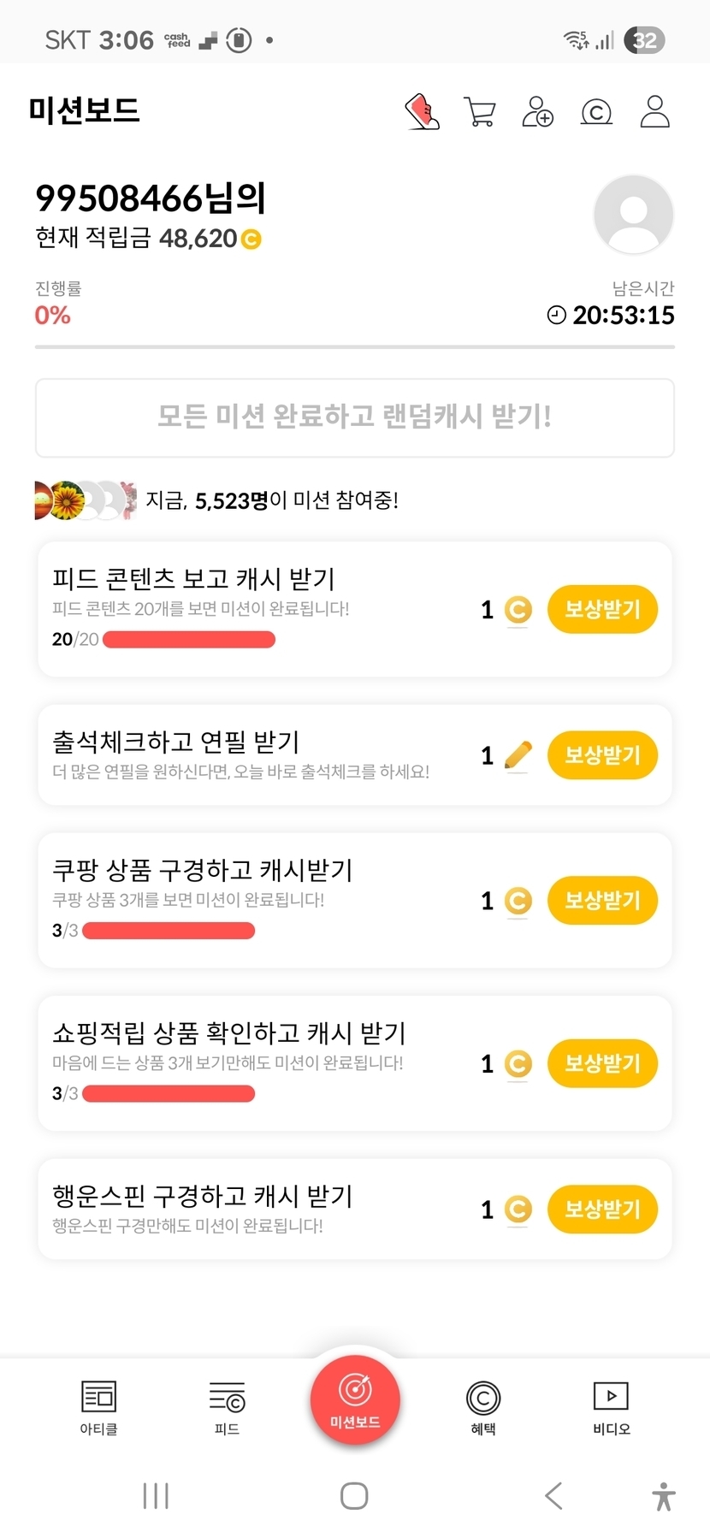Open the profile person icon in header
This screenshot has width=710, height=1538.
pos(654,111)
